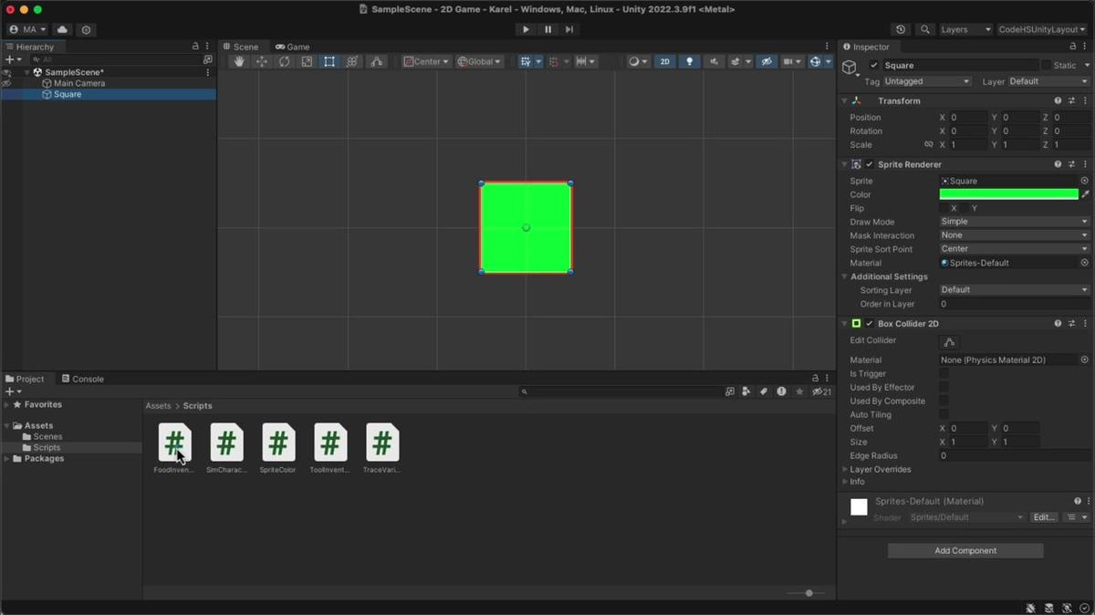Select Main Camera in Hierarchy
Image resolution: width=1095 pixels, height=615 pixels.
(79, 83)
